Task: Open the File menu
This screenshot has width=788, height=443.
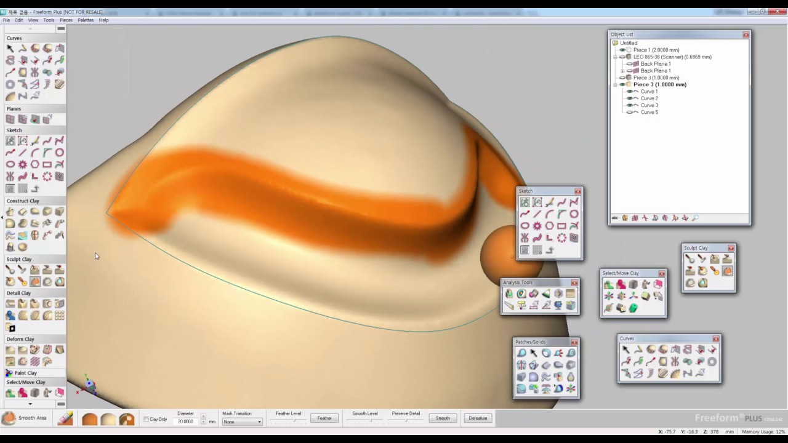Action: (x=6, y=20)
